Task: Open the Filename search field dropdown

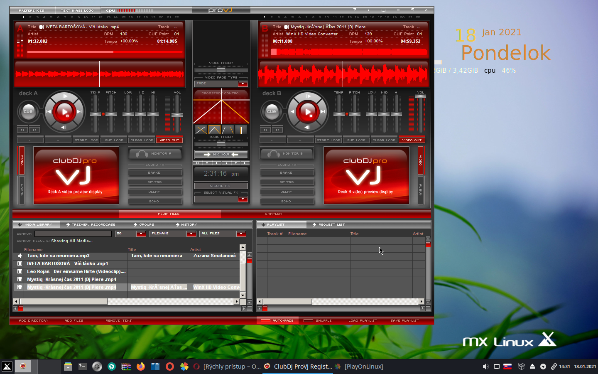Action: [191, 234]
